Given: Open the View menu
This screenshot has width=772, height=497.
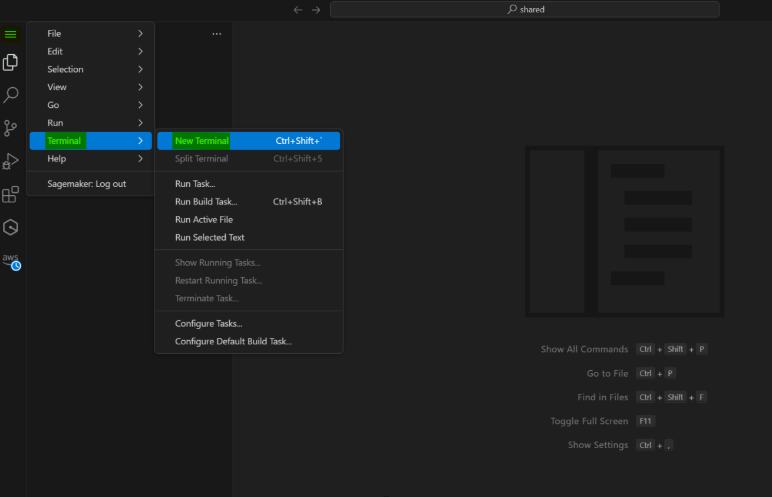Looking at the screenshot, I should tap(91, 87).
